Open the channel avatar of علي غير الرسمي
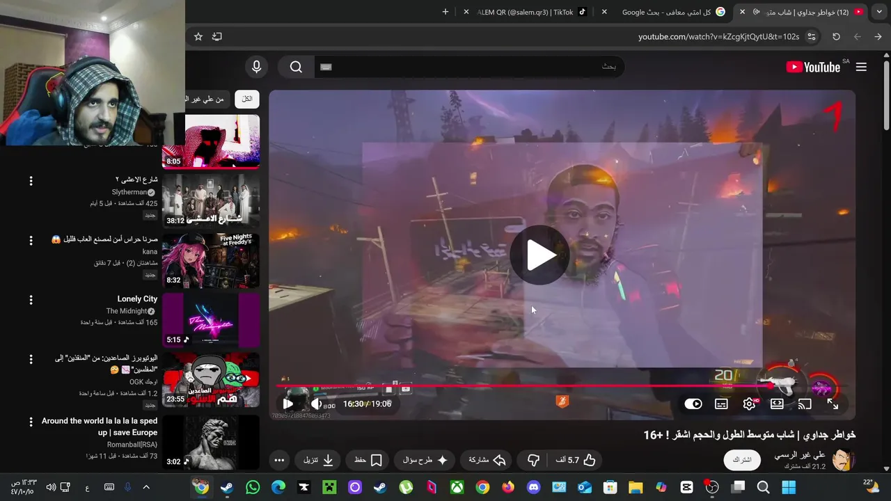This screenshot has width=891, height=501. 843,460
